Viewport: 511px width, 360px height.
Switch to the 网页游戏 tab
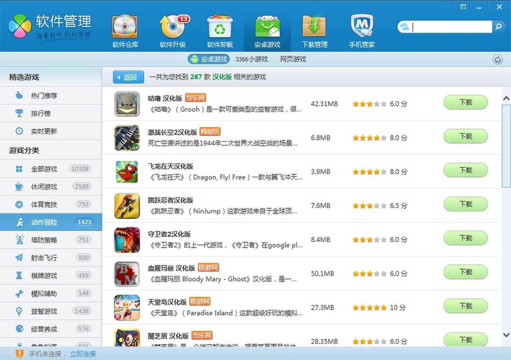[x=293, y=59]
